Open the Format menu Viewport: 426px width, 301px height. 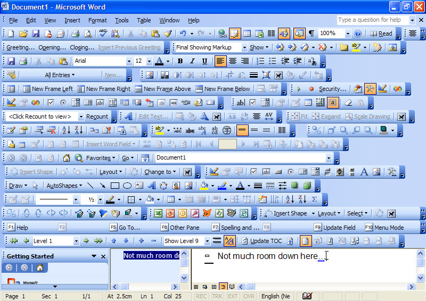pos(97,20)
